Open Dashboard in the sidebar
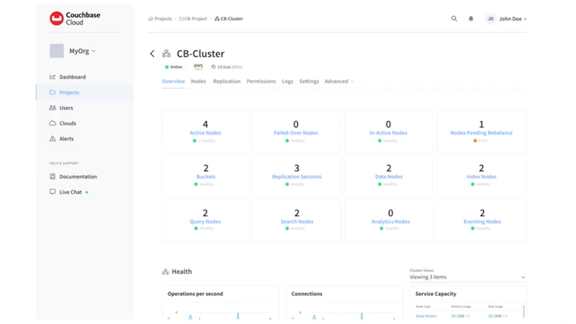Viewport: 576px width, 324px height. 73,77
